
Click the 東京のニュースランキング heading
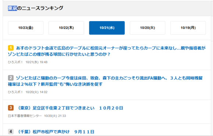[x=36, y=8]
